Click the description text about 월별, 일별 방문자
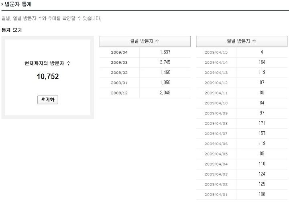Viewport: 289px width, 202px height. pos(51,18)
